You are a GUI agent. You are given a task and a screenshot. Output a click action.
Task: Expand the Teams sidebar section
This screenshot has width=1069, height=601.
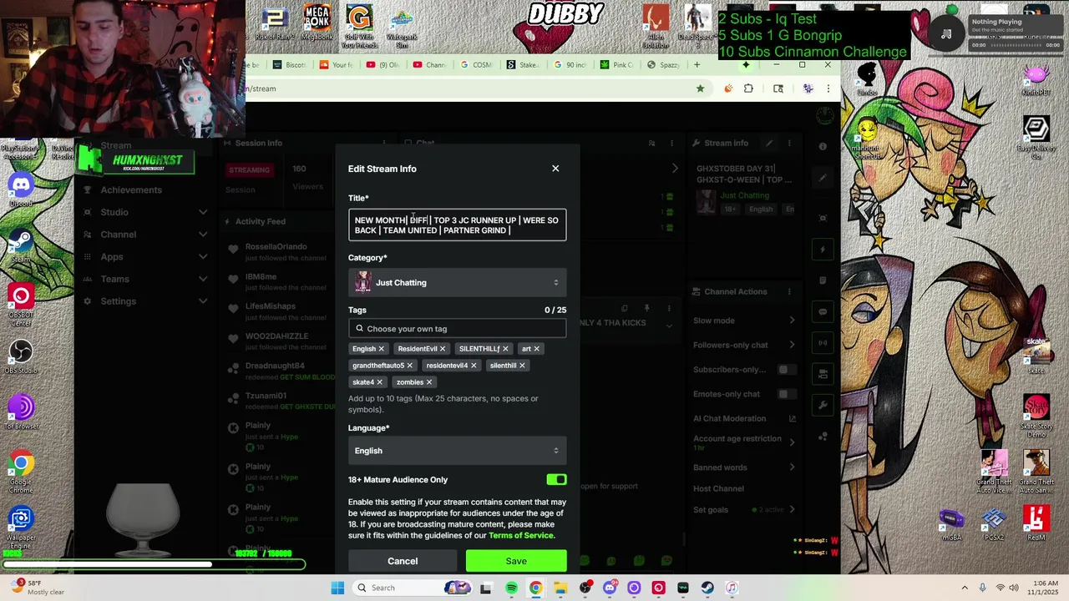point(147,279)
